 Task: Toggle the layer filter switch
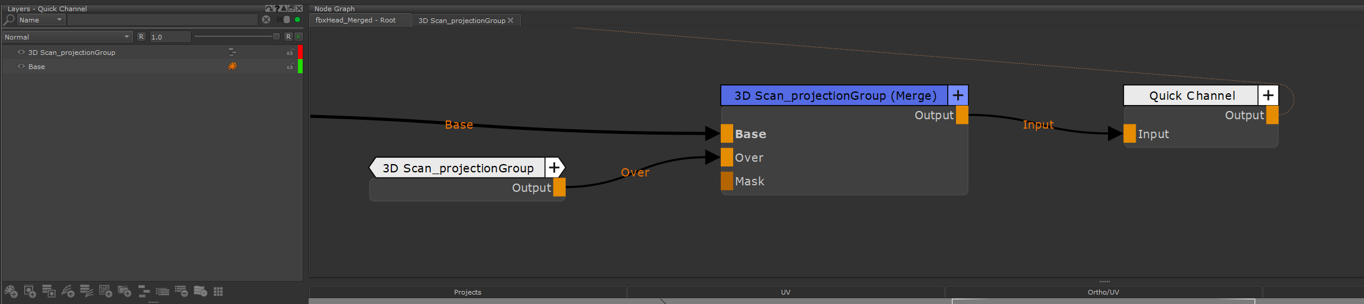284,19
